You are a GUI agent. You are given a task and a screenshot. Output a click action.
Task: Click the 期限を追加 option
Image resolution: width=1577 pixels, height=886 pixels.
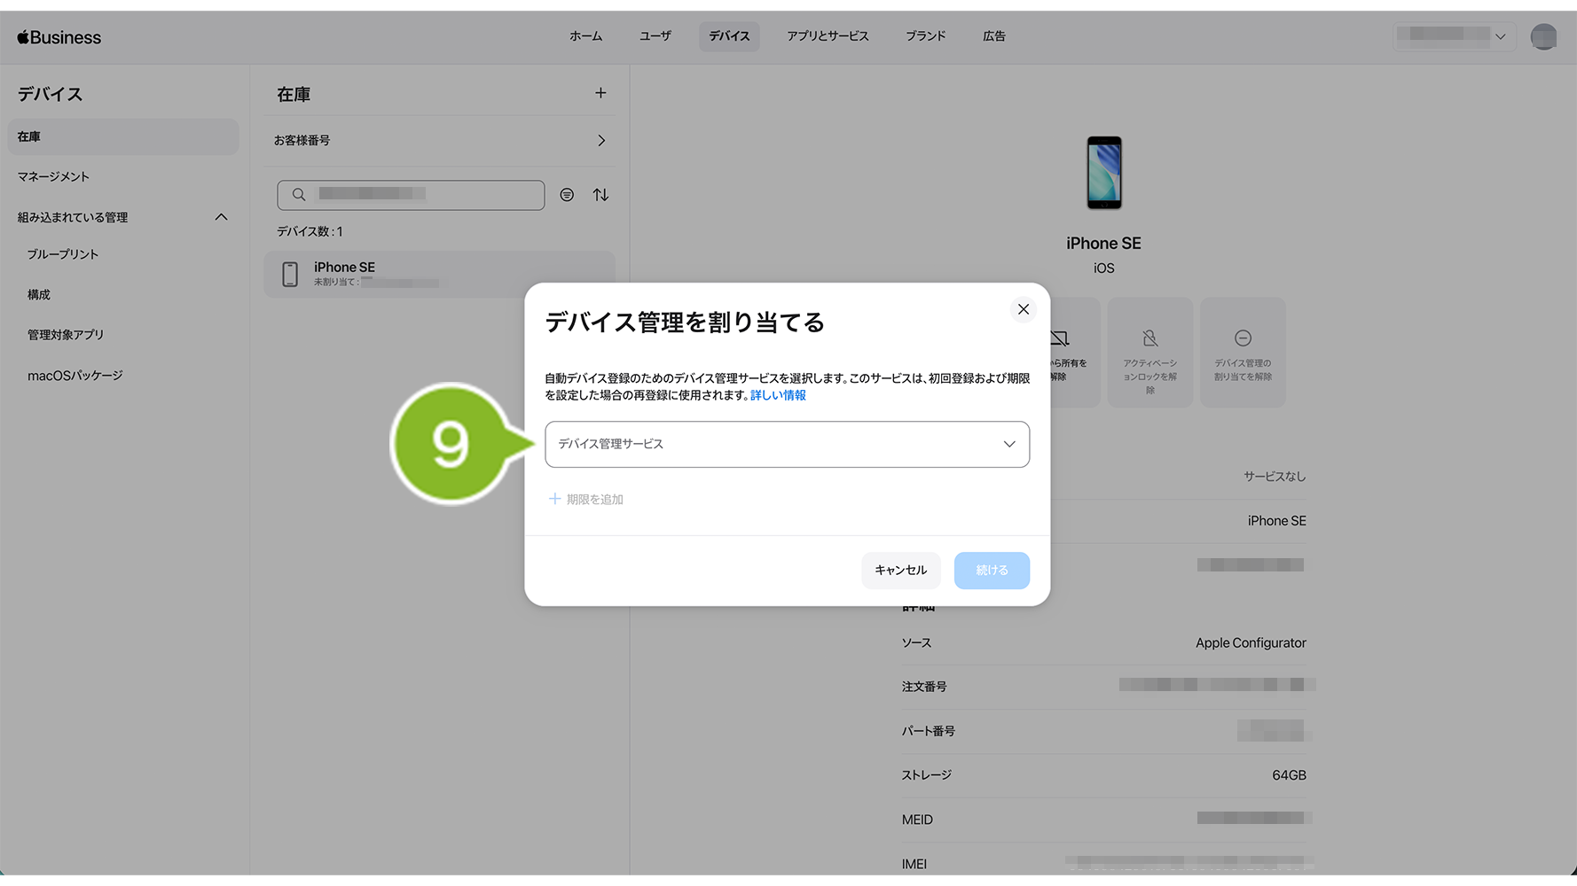[x=586, y=500]
